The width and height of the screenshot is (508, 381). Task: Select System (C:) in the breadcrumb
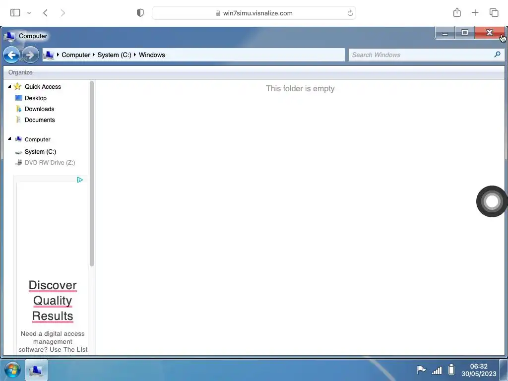[x=115, y=55]
